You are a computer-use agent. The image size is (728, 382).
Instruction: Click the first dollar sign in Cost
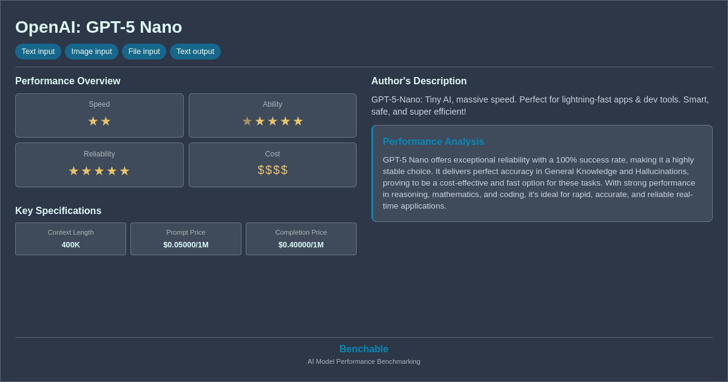coord(260,170)
